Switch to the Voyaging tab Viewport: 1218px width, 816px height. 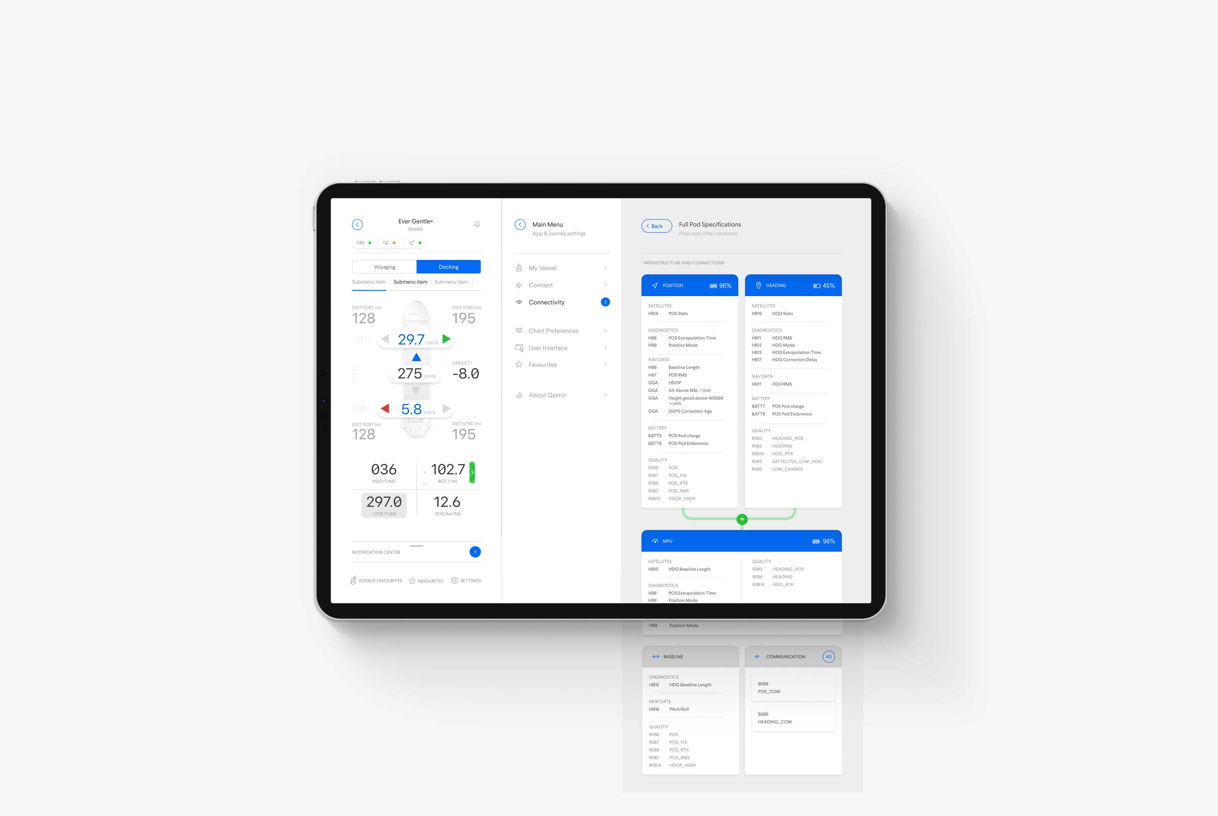382,266
